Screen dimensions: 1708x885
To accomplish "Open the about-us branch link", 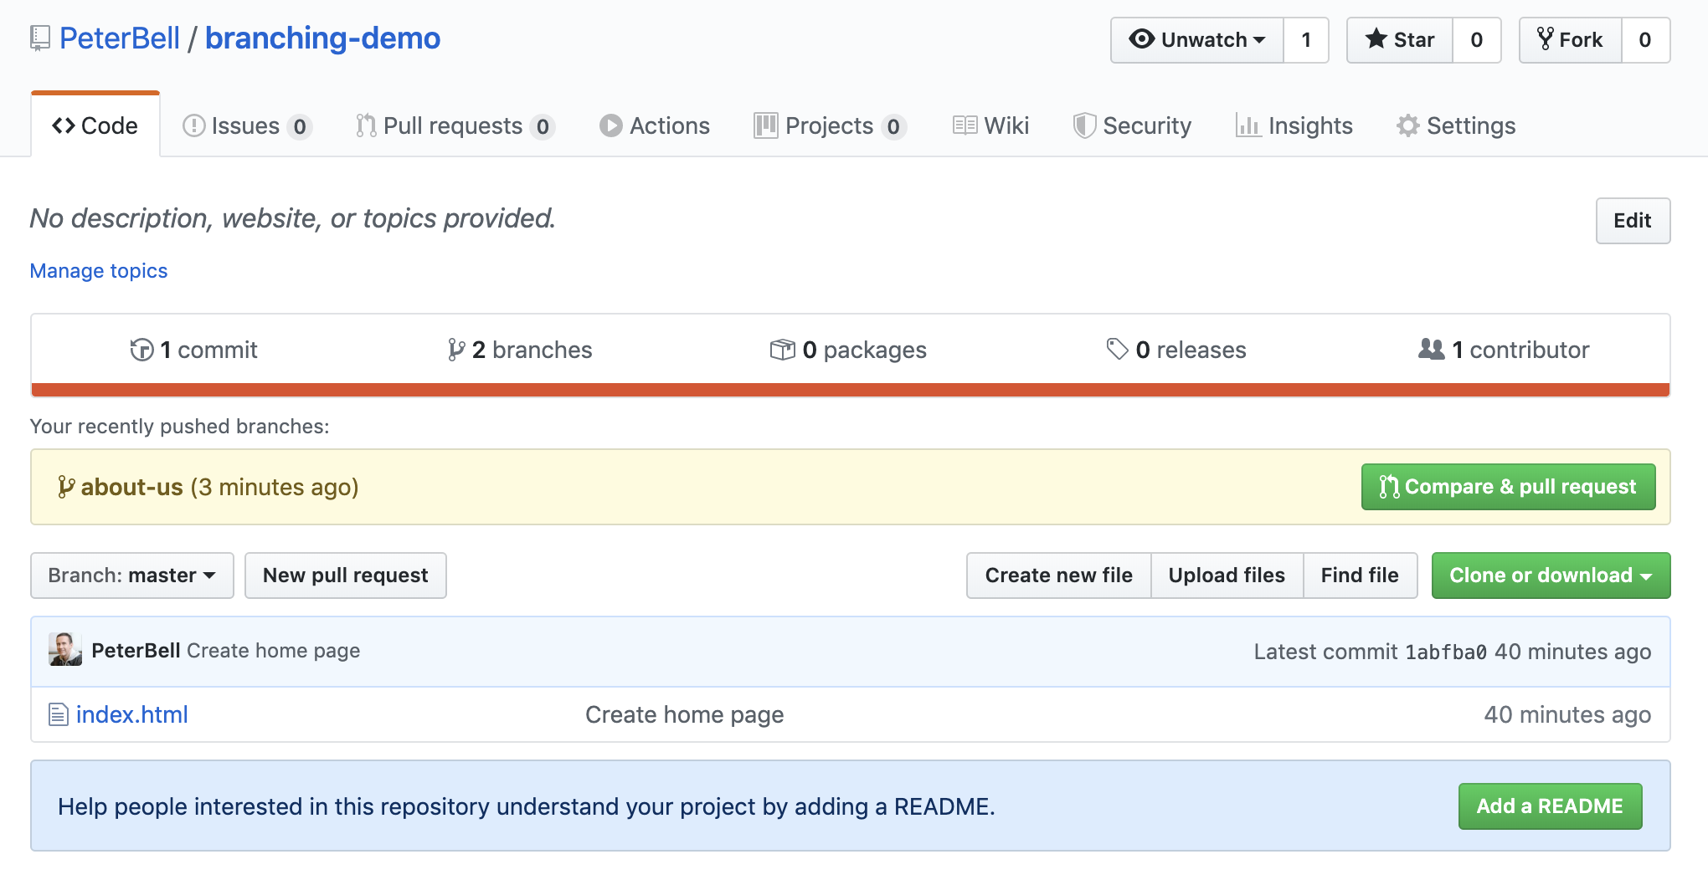I will click(131, 487).
